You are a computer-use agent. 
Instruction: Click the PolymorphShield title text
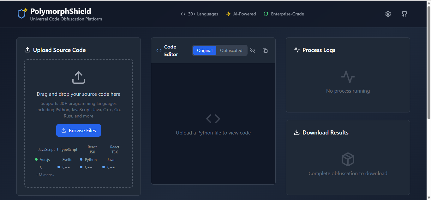pos(61,11)
